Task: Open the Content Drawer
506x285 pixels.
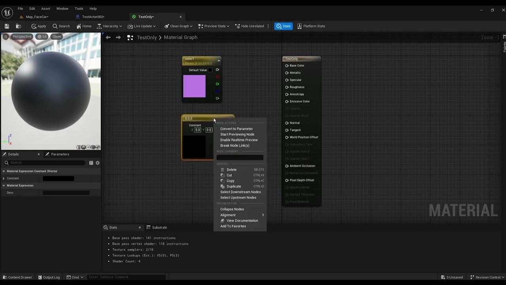Action: point(17,277)
